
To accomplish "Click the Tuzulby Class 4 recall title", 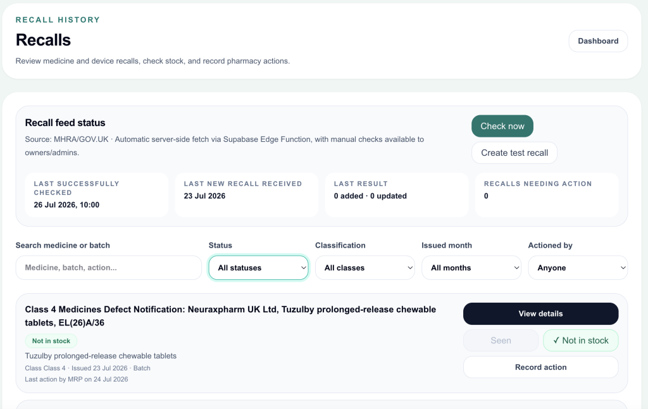I will pyautogui.click(x=230, y=316).
